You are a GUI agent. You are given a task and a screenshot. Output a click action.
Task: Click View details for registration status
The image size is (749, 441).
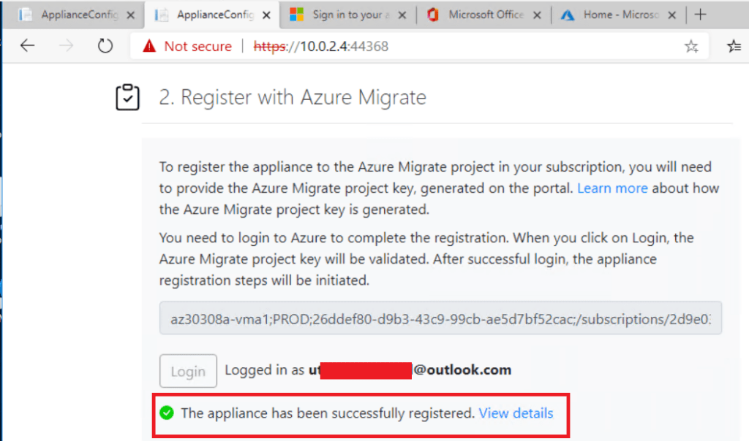point(516,413)
